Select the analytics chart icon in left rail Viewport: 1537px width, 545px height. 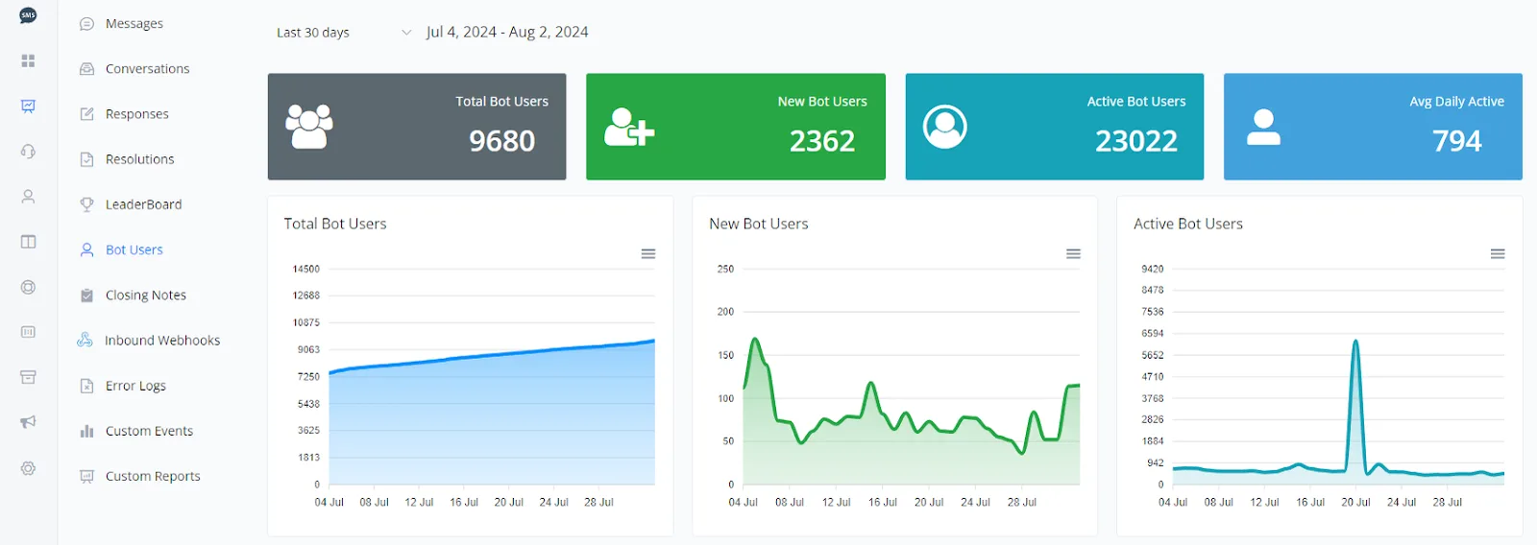click(x=28, y=107)
